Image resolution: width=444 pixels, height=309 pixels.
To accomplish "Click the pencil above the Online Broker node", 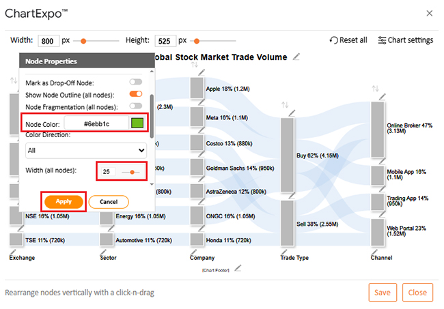I will pos(383,98).
